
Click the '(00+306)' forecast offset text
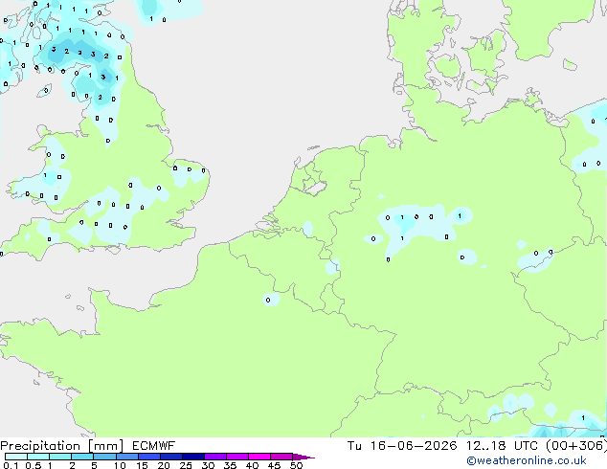(576, 446)
